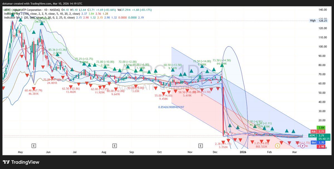Click the TradingView logo

coord(21,162)
